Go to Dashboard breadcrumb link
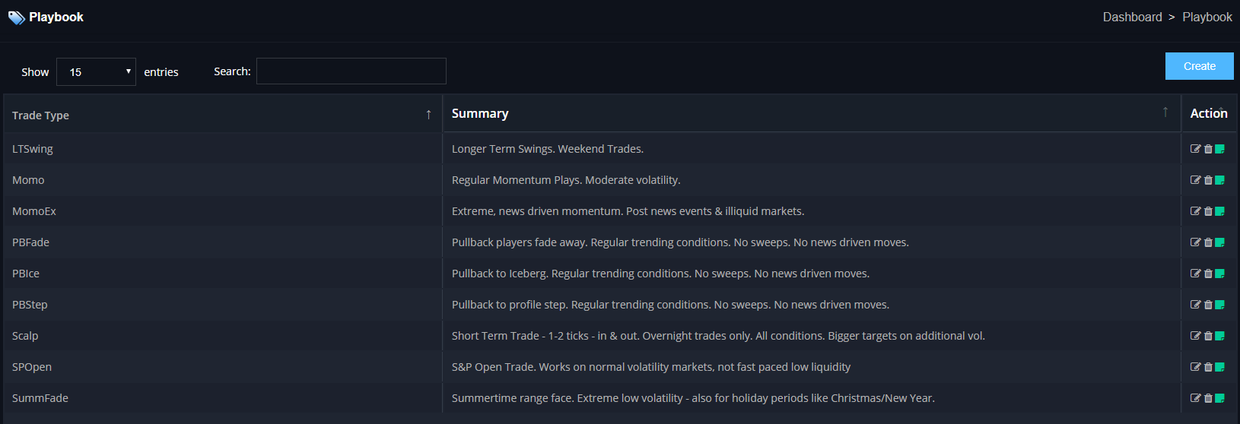1240x424 pixels. (x=1132, y=17)
